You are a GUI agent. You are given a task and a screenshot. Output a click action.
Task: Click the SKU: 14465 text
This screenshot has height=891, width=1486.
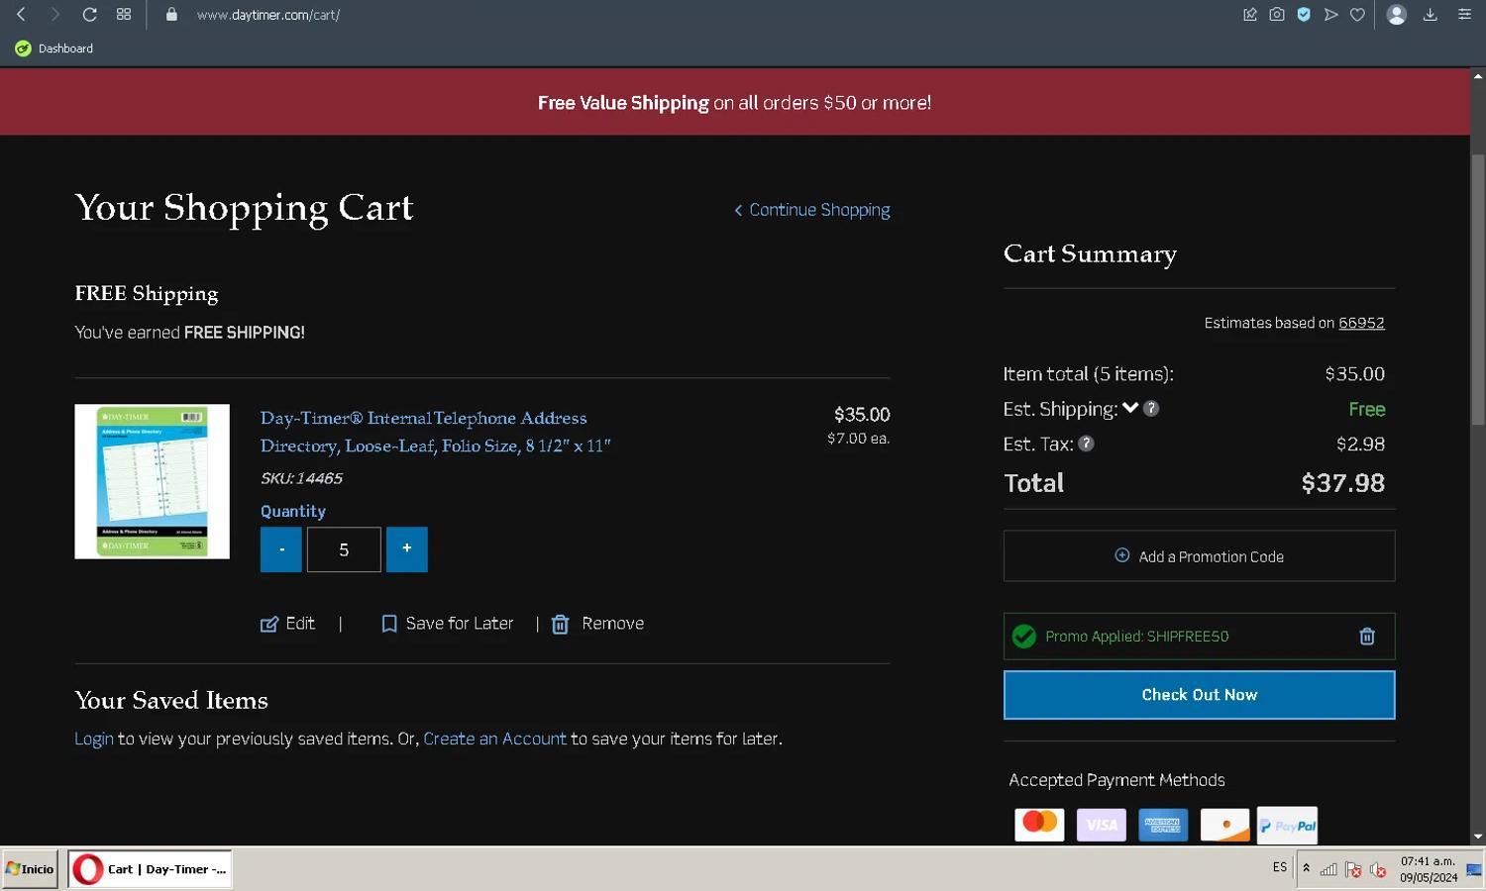click(301, 478)
